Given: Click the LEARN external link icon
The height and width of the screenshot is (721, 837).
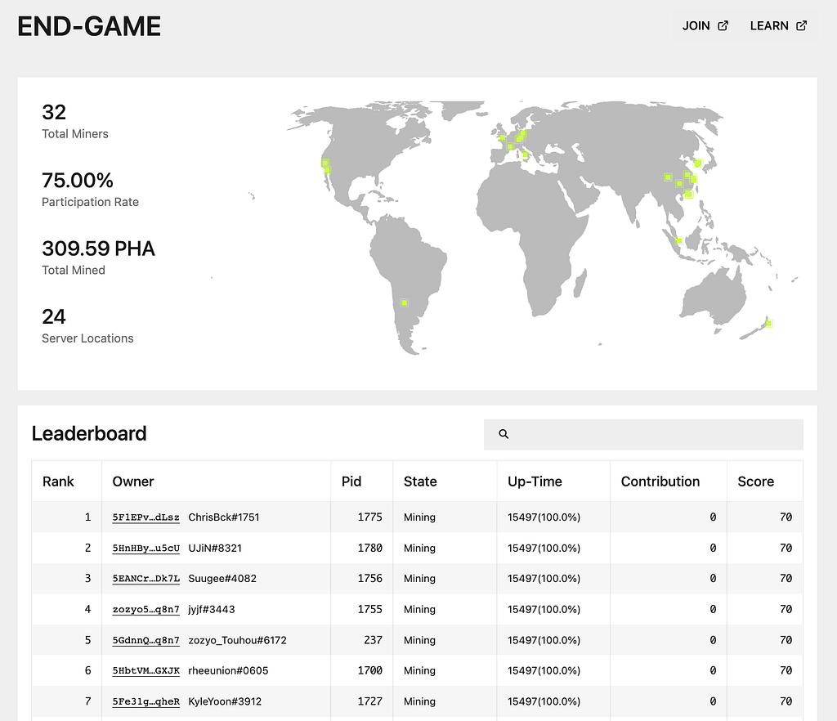Looking at the screenshot, I should [x=801, y=25].
